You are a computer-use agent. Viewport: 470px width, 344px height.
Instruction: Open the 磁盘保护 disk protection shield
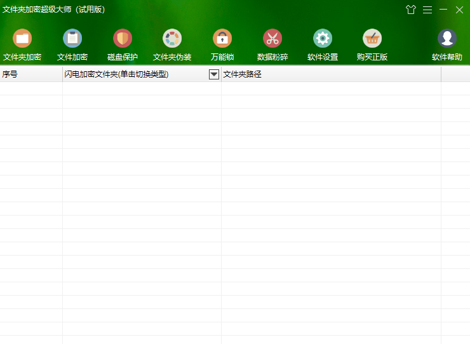pos(123,39)
